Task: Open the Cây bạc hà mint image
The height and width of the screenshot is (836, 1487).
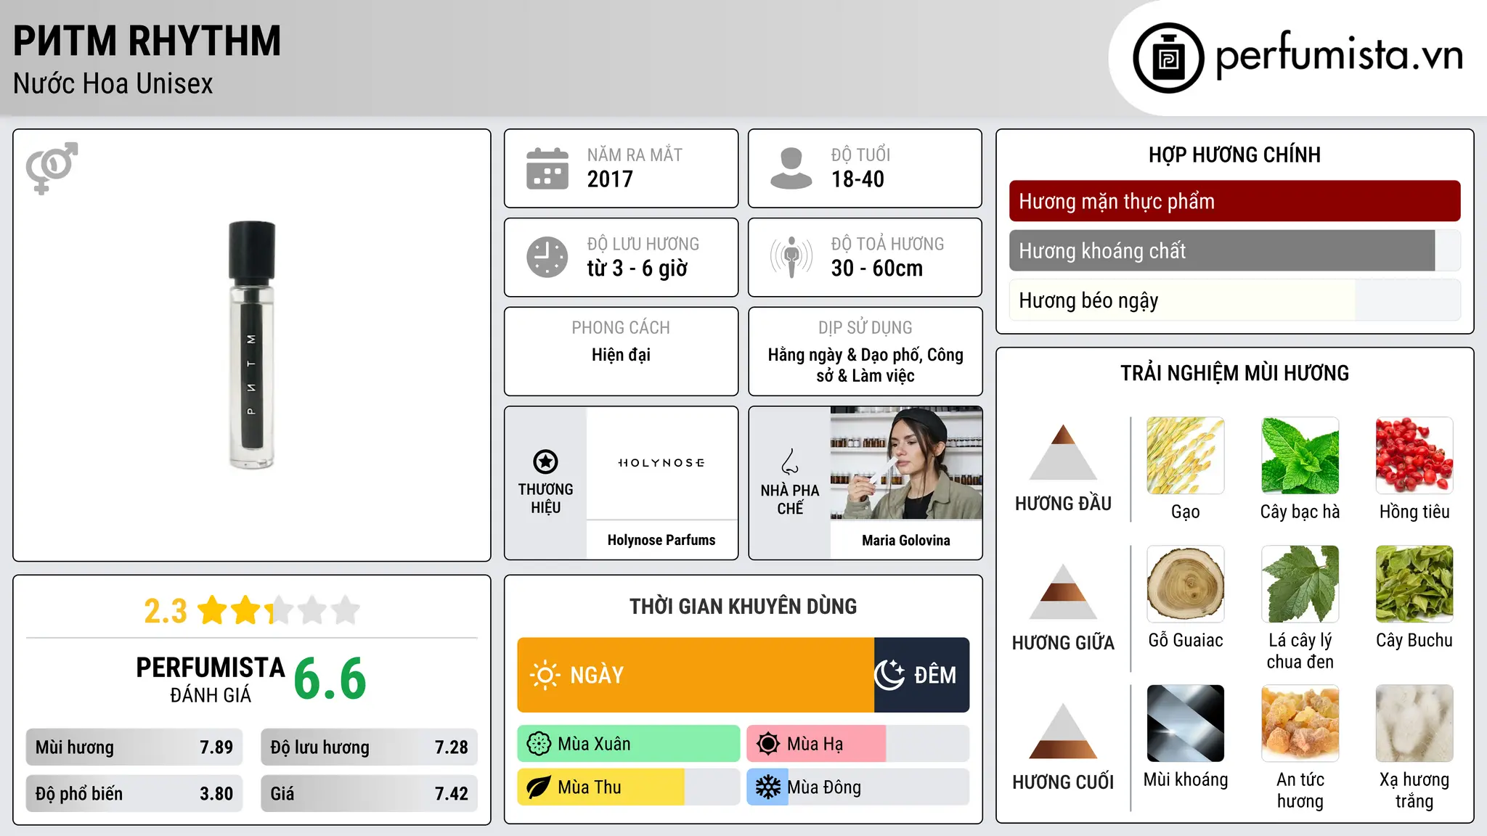Action: coord(1300,456)
